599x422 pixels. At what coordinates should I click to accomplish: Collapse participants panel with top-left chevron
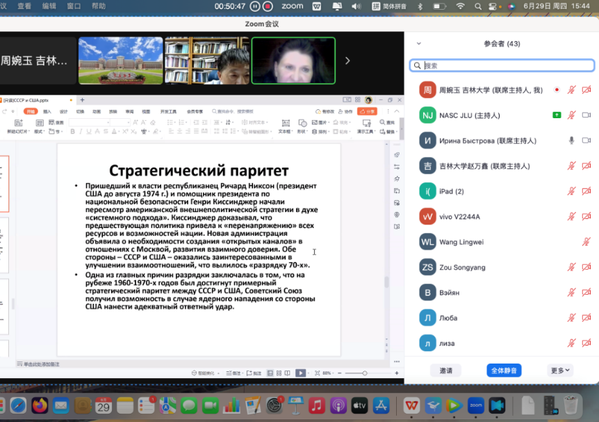click(x=419, y=43)
